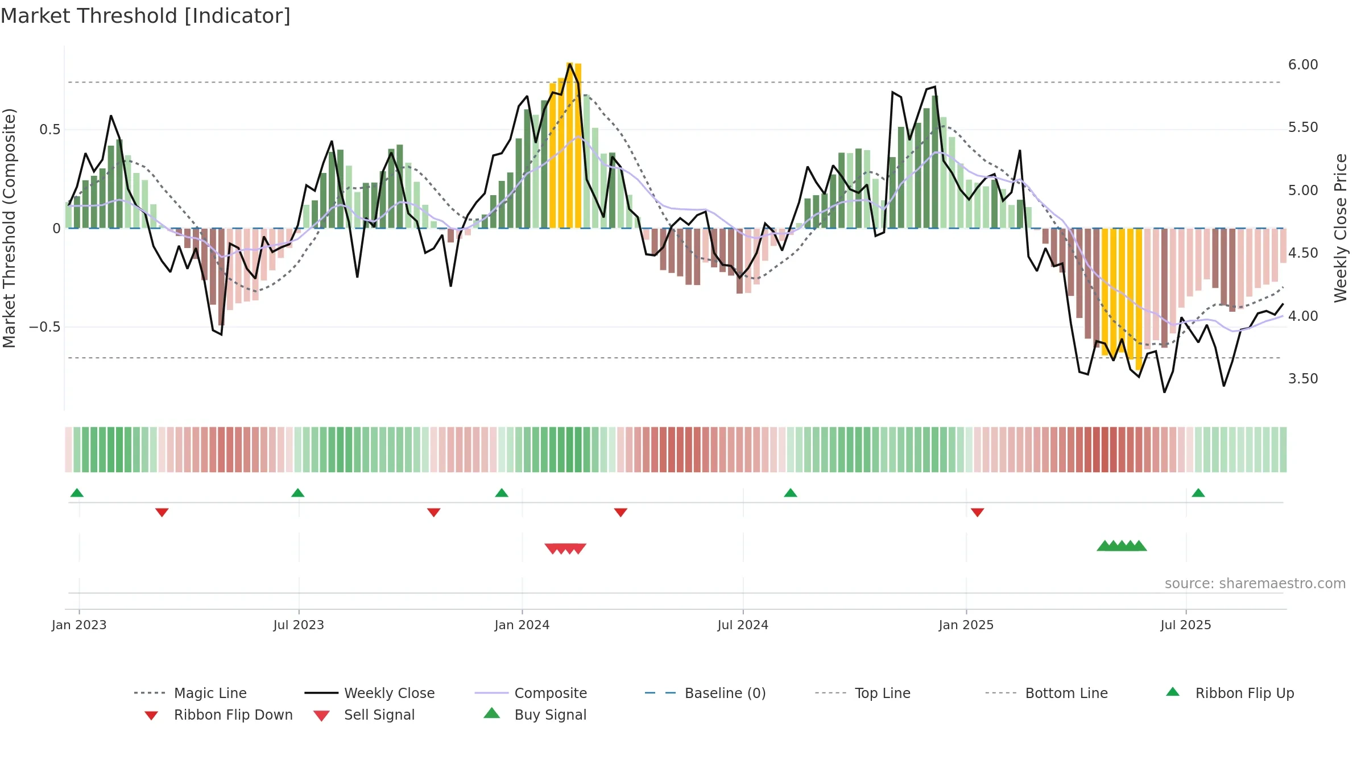Screen dimensions: 1365x768
Task: Toggle the Composite legend entry
Action: (x=531, y=693)
